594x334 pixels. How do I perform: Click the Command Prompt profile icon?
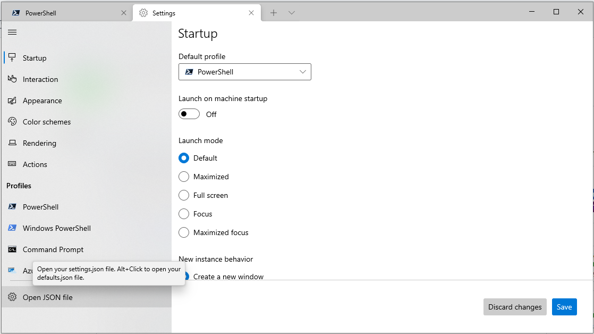point(12,249)
